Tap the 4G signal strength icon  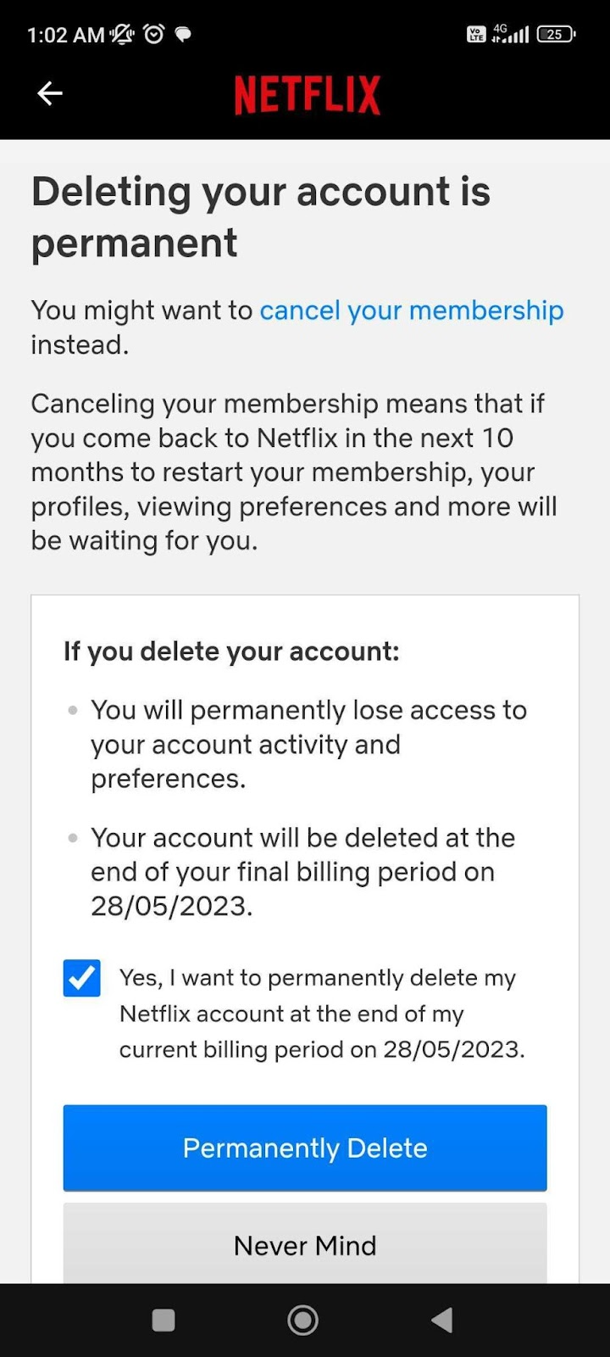(x=510, y=34)
